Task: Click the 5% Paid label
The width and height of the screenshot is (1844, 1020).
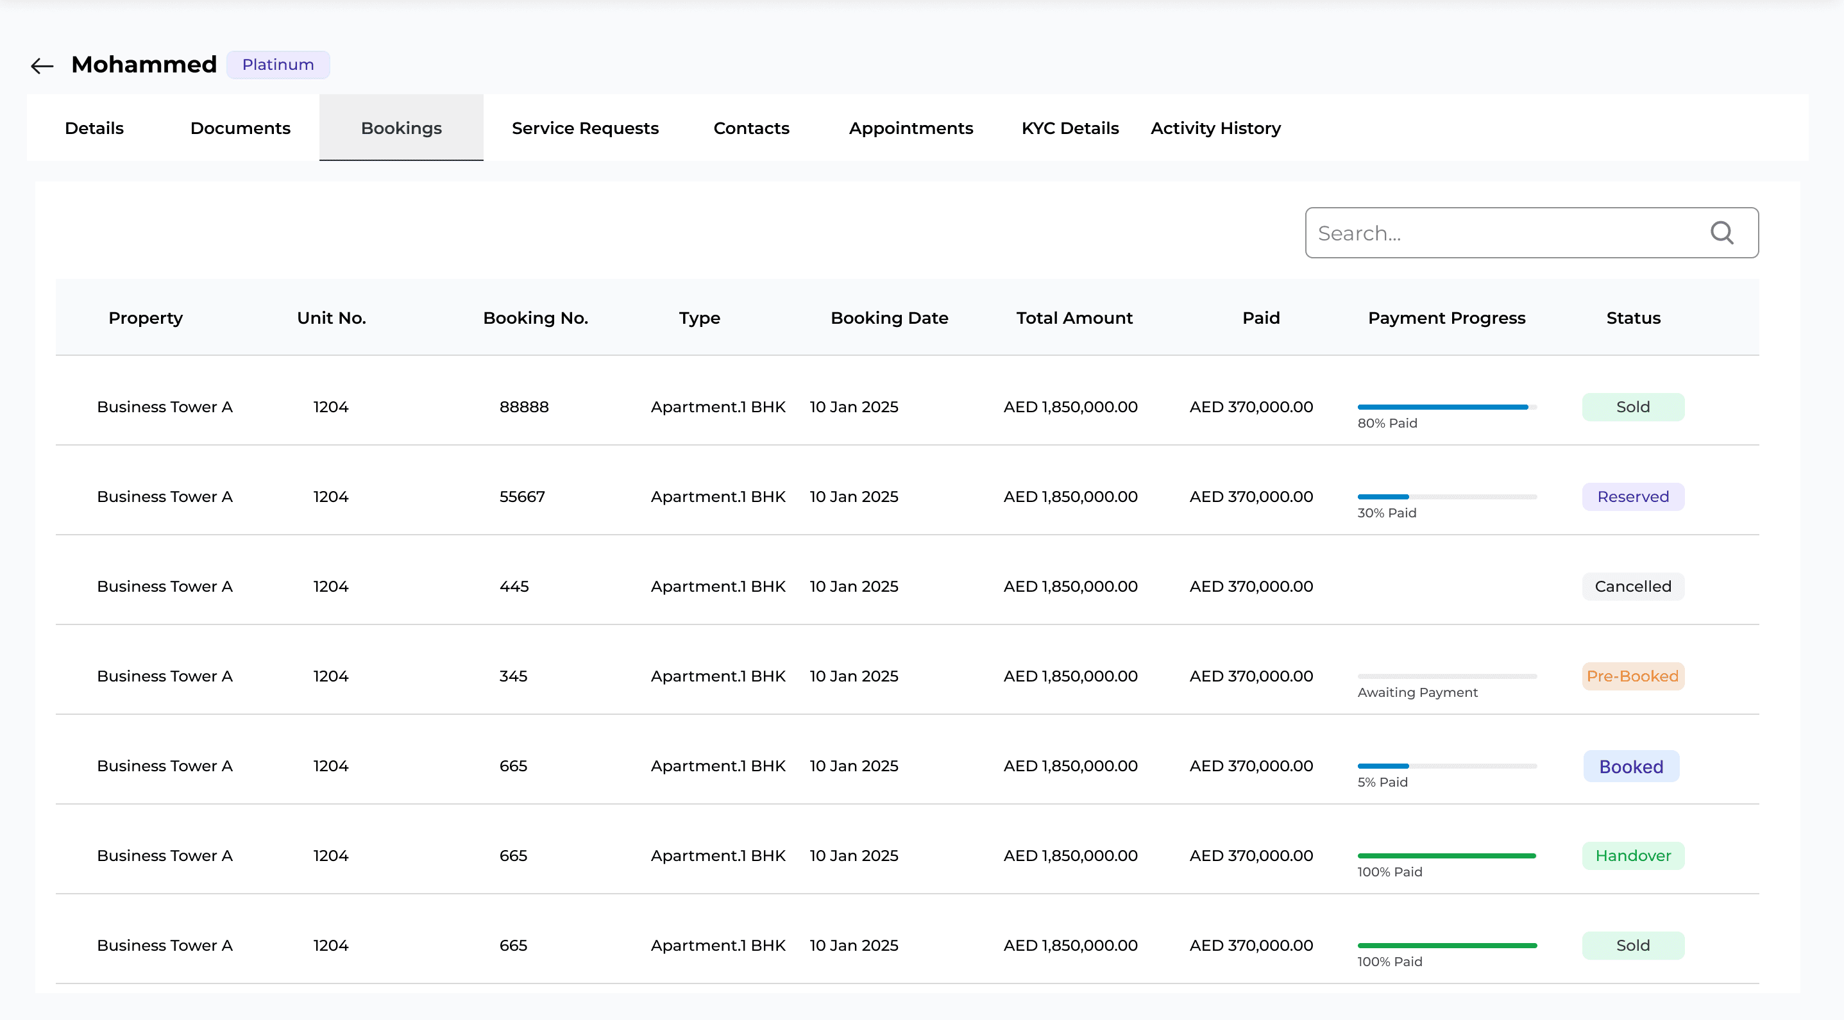Action: click(x=1382, y=782)
